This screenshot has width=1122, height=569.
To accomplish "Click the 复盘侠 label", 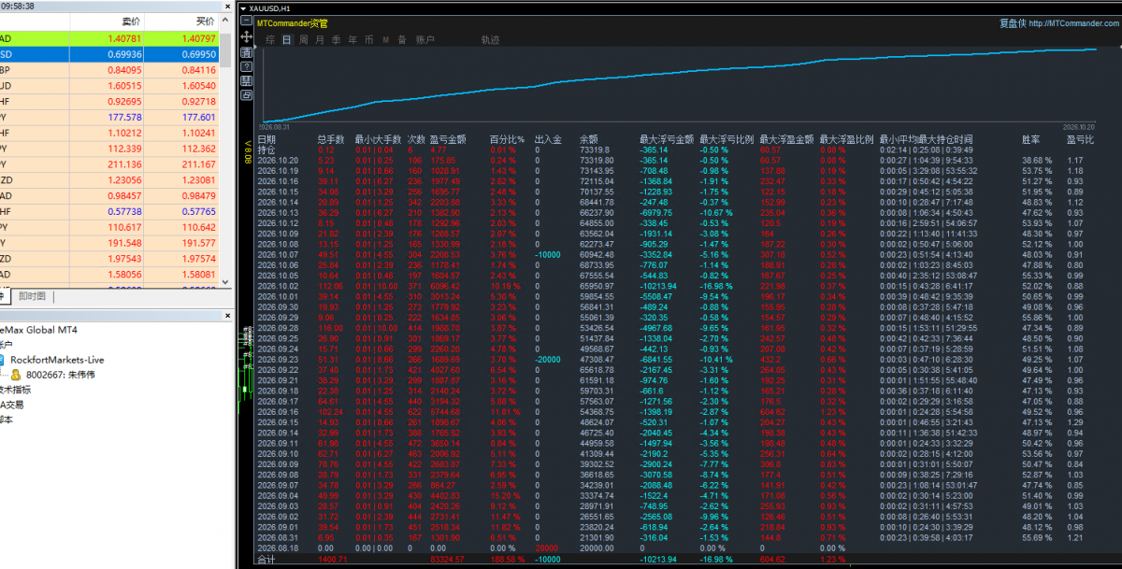I will point(1013,23).
